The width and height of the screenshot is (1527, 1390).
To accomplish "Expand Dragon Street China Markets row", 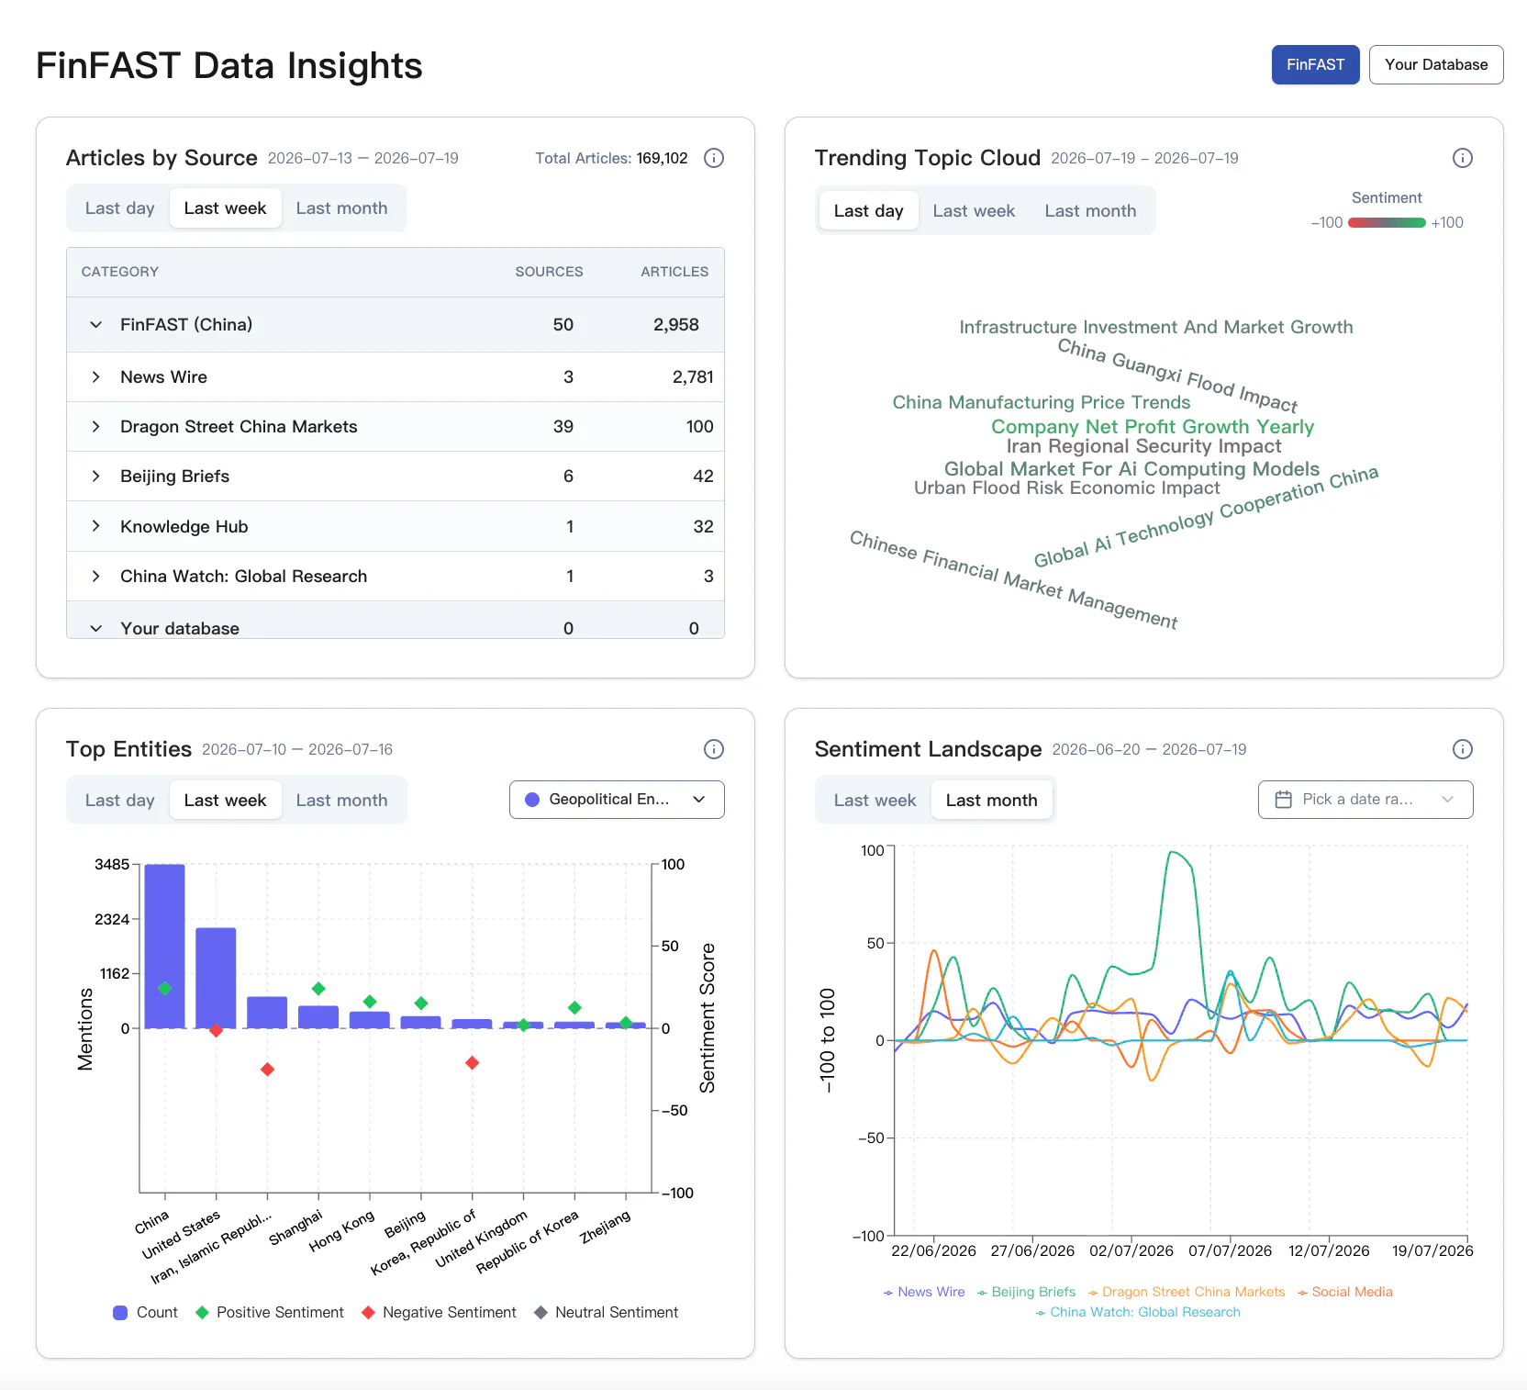I will (95, 427).
